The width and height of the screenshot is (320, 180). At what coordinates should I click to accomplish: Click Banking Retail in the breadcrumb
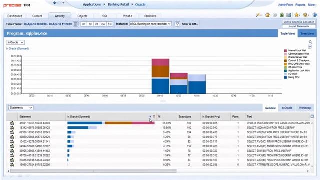pyautogui.click(x=118, y=4)
